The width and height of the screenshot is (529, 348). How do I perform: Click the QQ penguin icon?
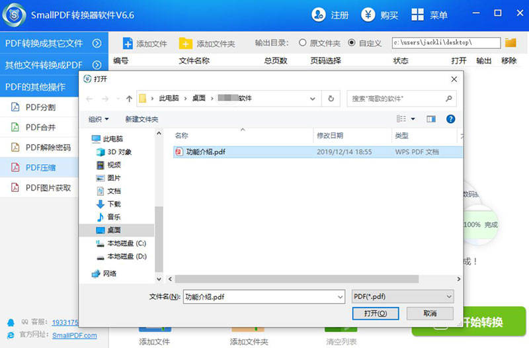pyautogui.click(x=11, y=322)
